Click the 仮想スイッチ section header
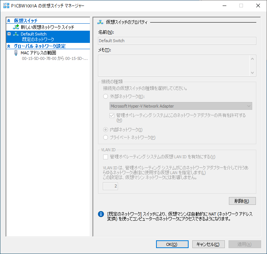 coord(26,21)
